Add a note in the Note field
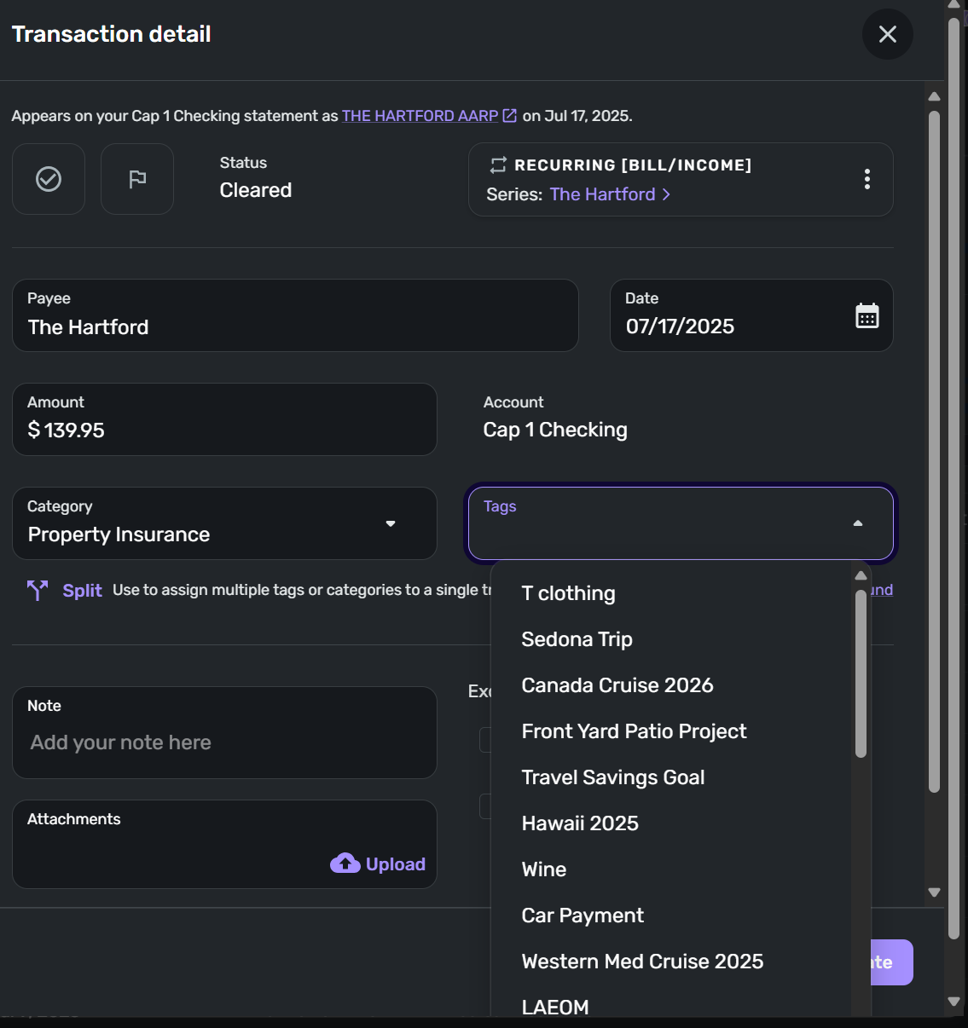This screenshot has width=968, height=1028. point(224,733)
